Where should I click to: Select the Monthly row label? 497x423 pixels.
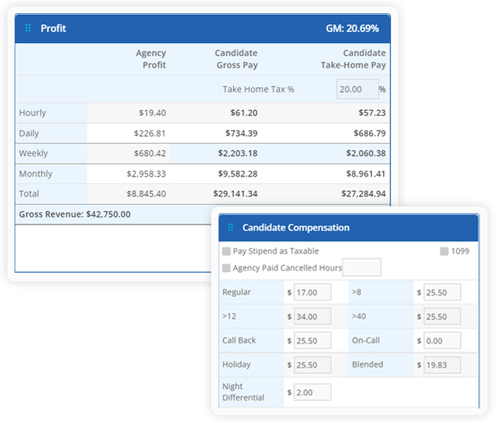(36, 174)
